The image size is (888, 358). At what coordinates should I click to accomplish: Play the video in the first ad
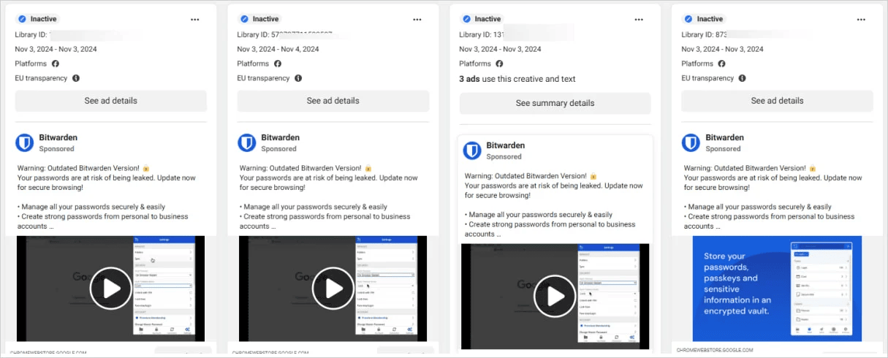click(x=111, y=289)
